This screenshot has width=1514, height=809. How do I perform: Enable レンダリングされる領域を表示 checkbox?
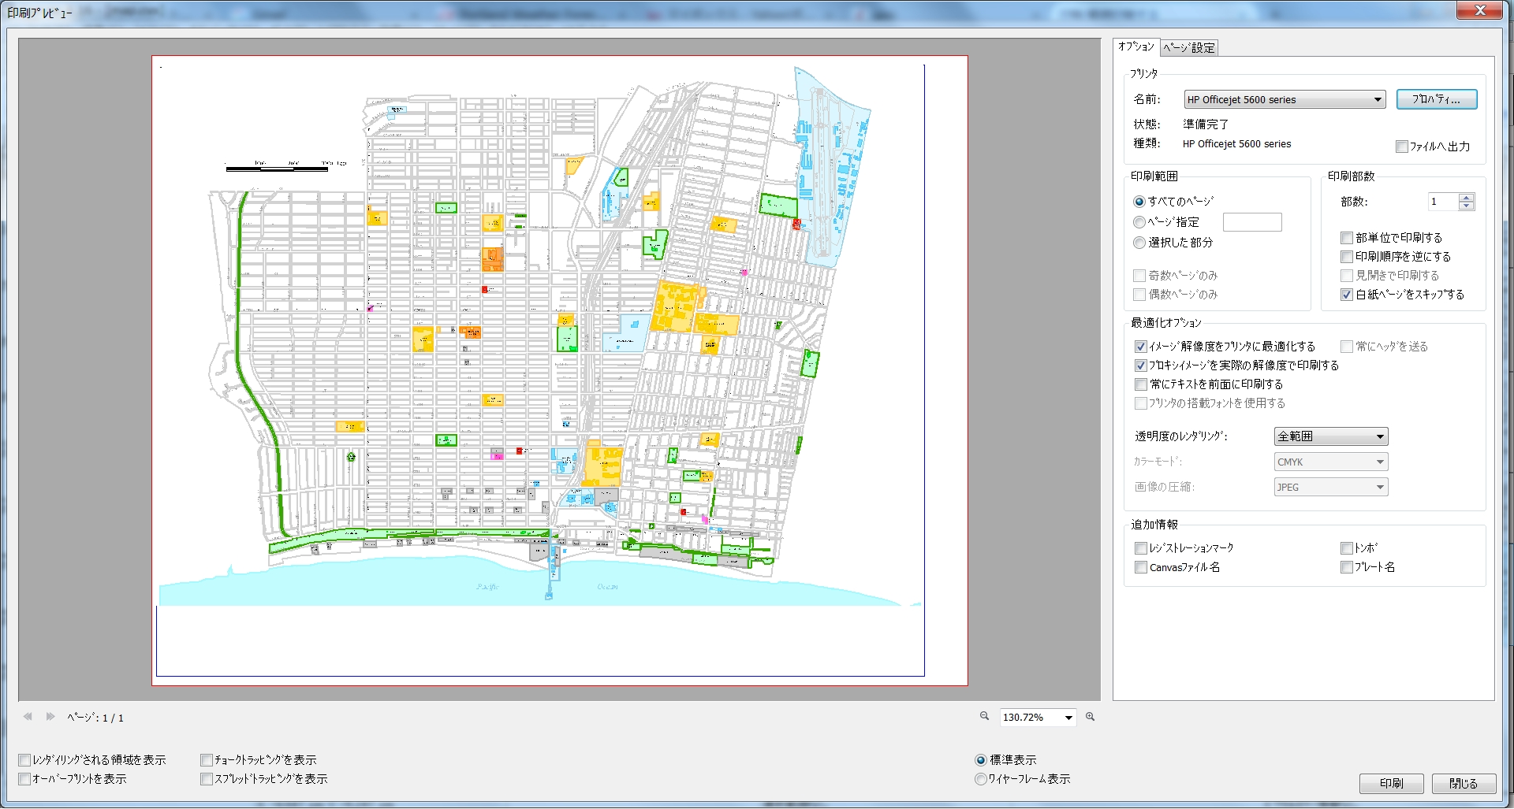coord(24,760)
